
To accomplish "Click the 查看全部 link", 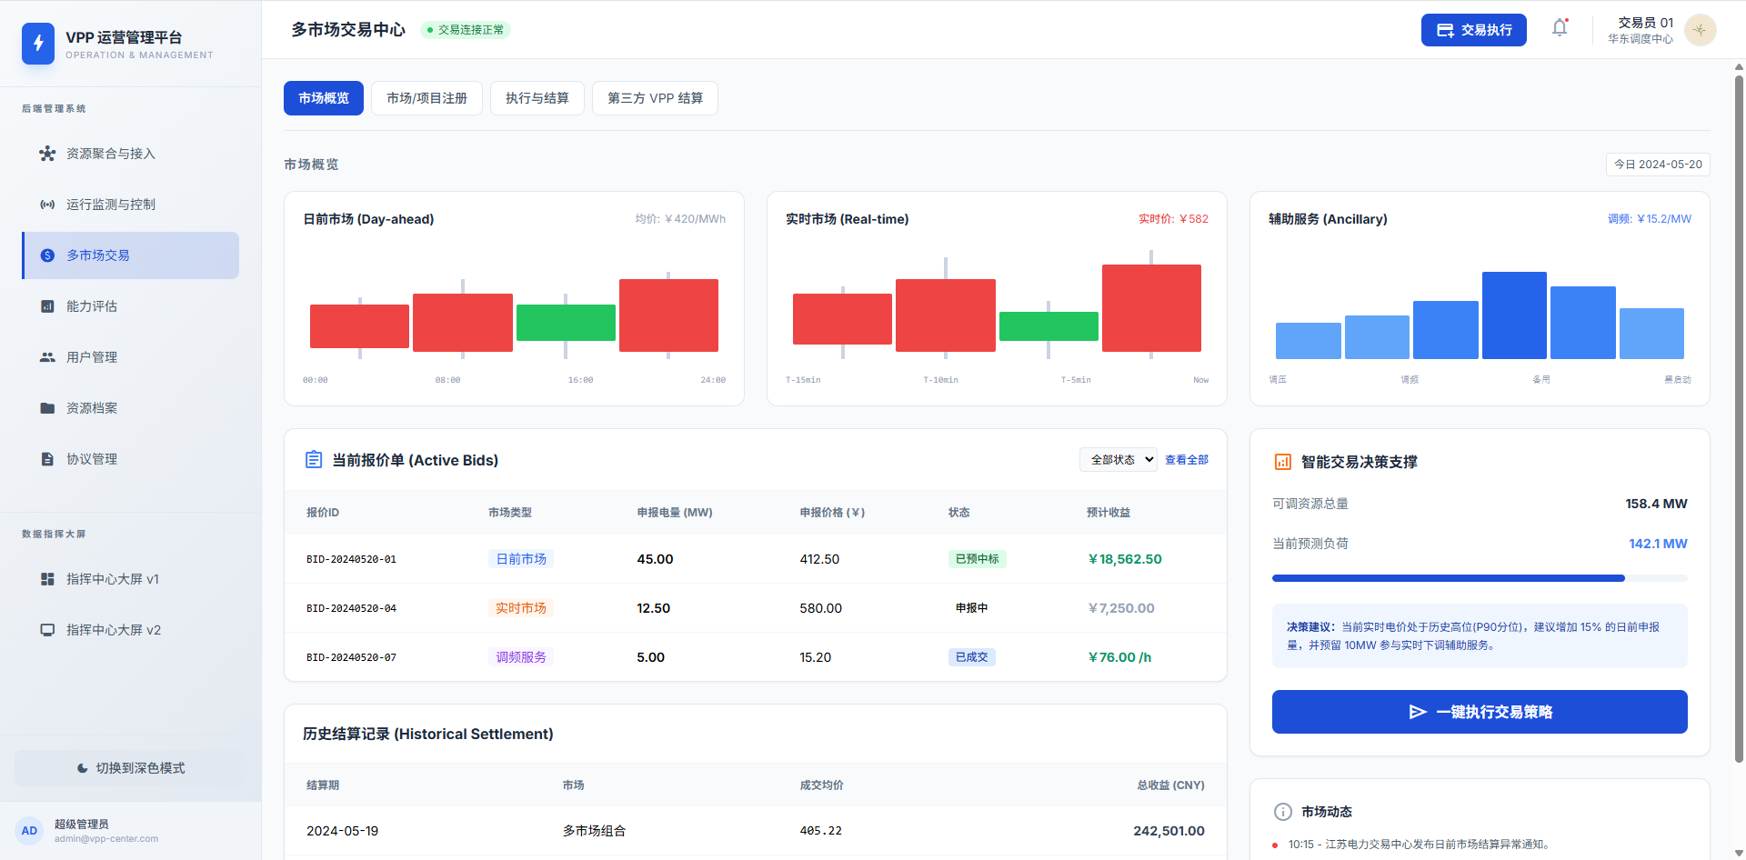I will click(x=1186, y=460).
